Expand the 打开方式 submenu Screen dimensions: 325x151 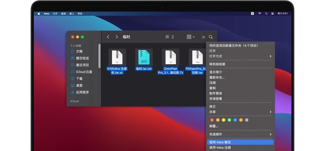point(240,56)
